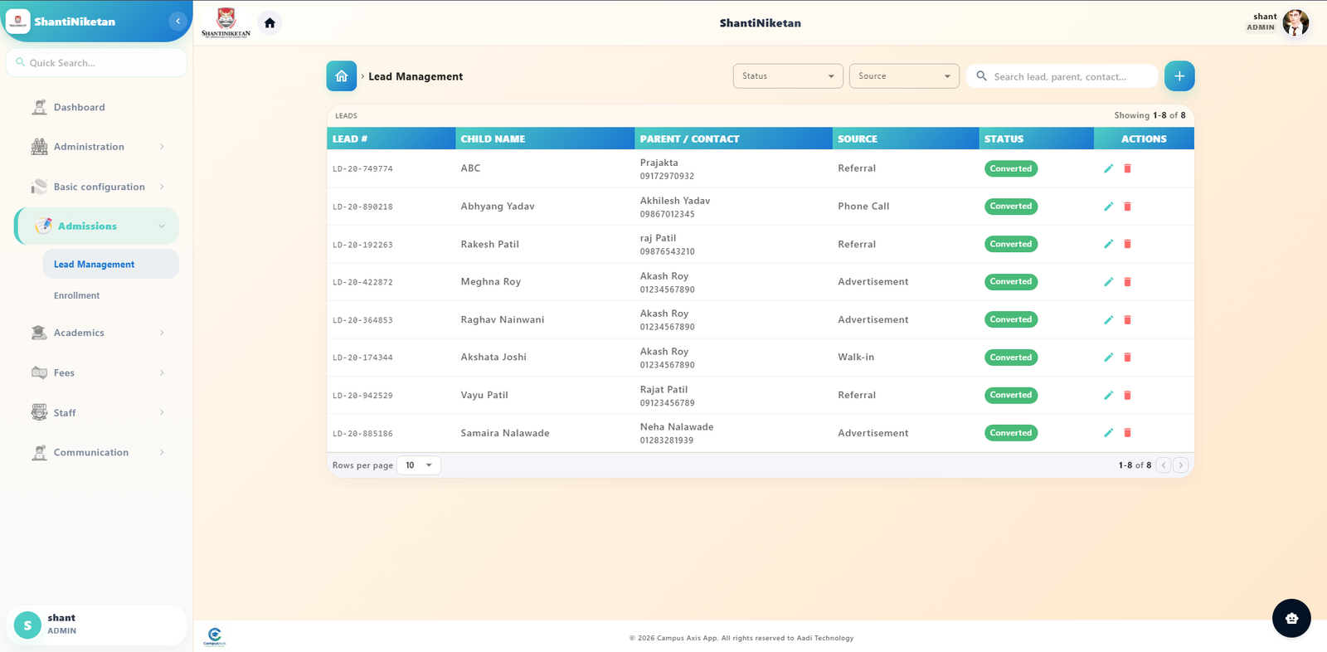Delete the Vayu Patil lead
Viewport: 1327px width, 652px height.
tap(1127, 395)
